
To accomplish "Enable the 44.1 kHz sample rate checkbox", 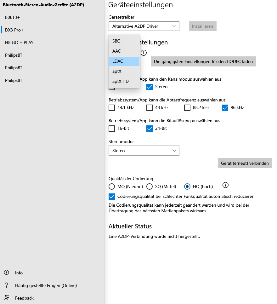I will coord(112,108).
